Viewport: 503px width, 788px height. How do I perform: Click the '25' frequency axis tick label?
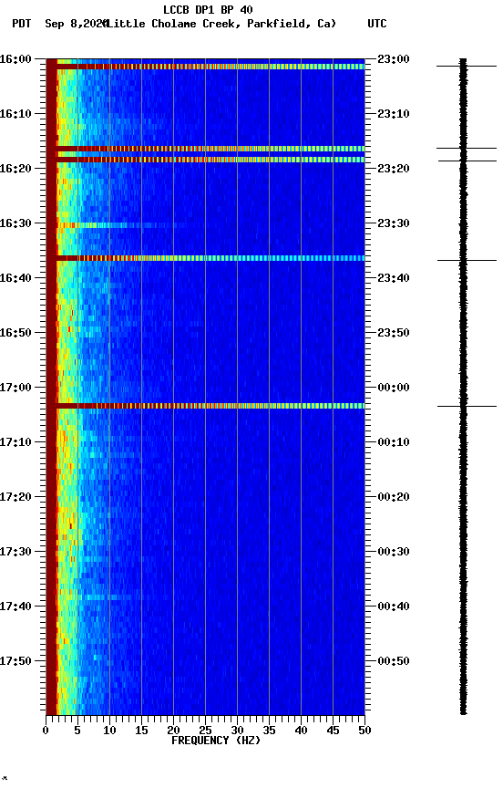point(205,731)
